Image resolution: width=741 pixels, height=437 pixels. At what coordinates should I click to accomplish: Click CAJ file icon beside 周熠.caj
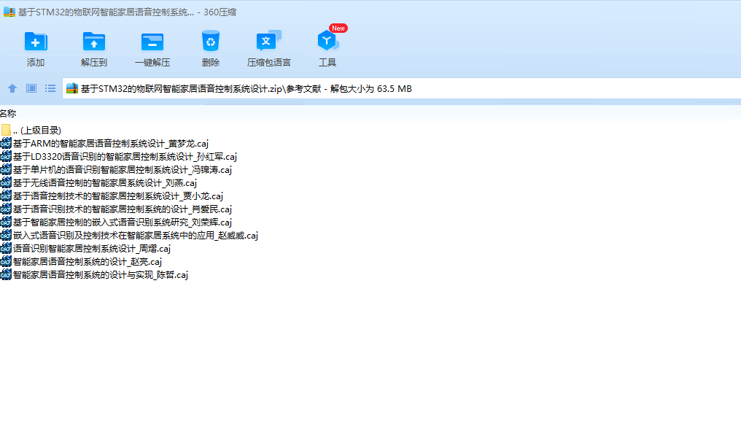pos(6,249)
